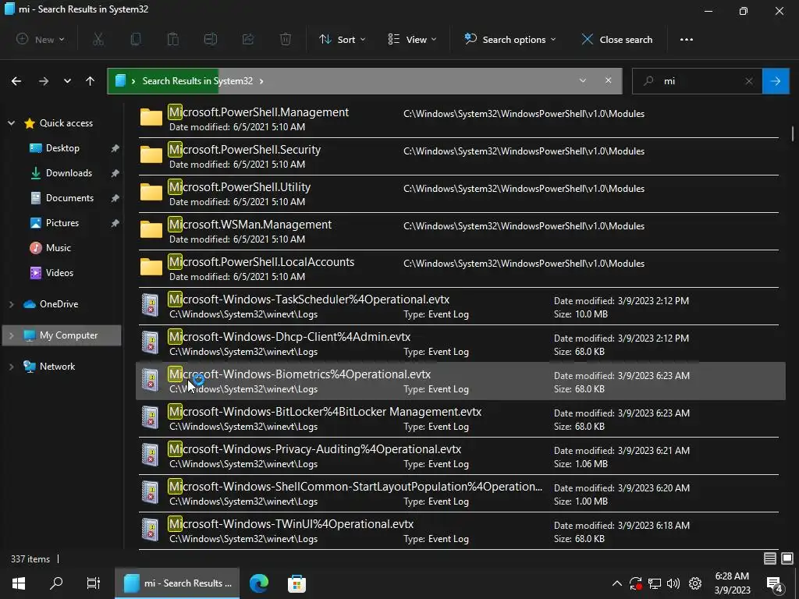Image resolution: width=799 pixels, height=599 pixels.
Task: Open Videos in navigation pane
Action: pos(59,273)
